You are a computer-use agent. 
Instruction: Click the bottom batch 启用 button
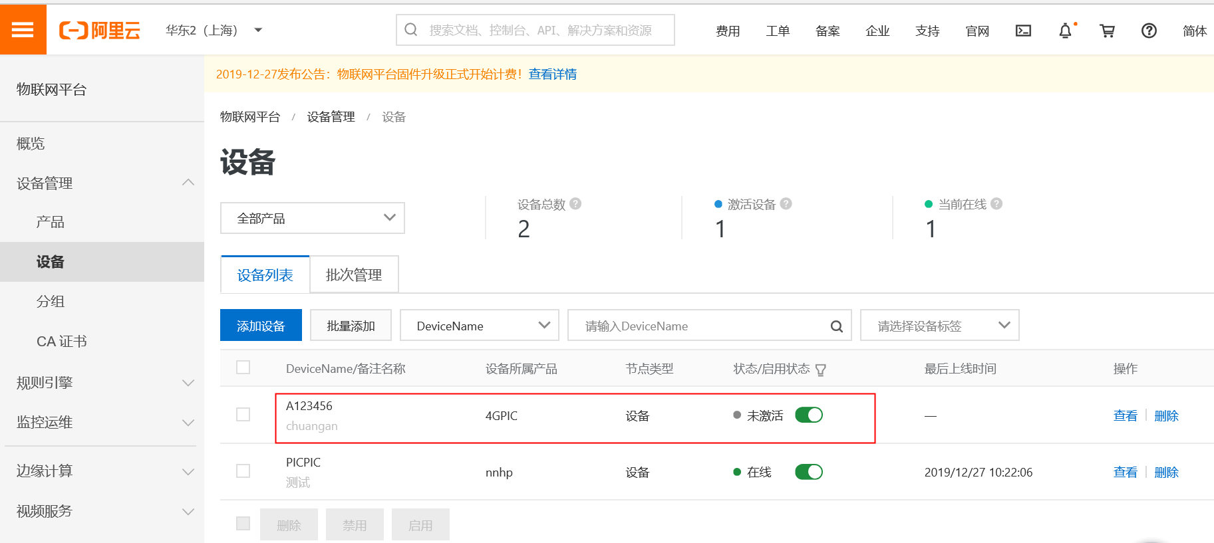(420, 524)
